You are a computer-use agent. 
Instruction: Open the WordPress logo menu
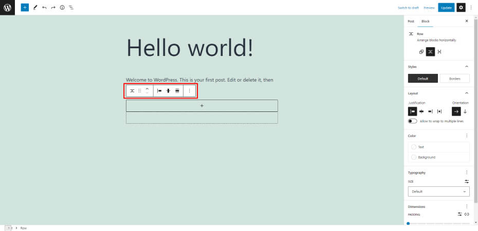(7, 8)
